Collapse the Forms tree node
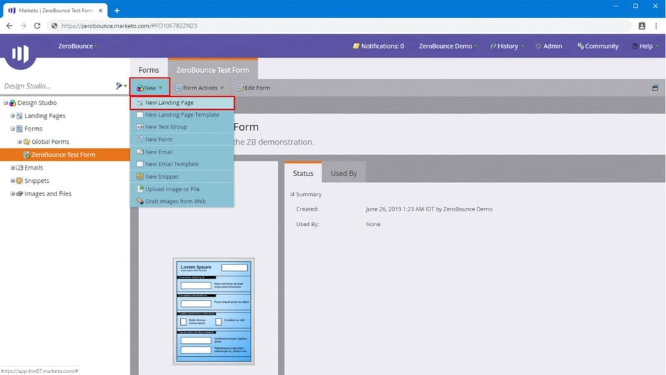 [12, 129]
